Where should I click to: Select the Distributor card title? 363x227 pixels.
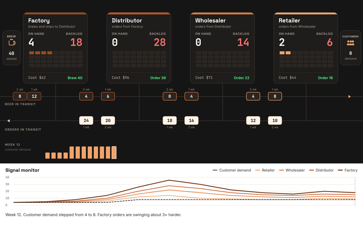click(127, 21)
